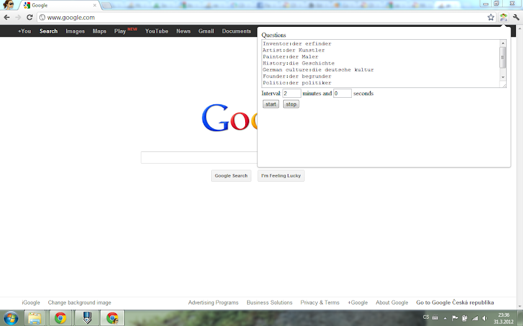The width and height of the screenshot is (523, 326).
Task: Open the pen editor app in taskbar
Action: (87, 318)
